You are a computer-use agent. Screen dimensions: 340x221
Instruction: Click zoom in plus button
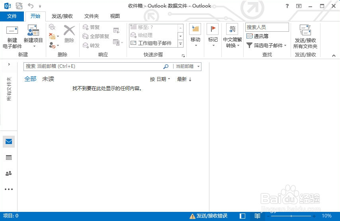click(314, 216)
